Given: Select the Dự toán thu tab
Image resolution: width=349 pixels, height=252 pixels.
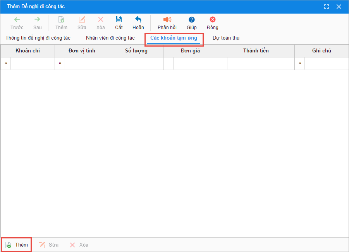Looking at the screenshot, I should (226, 38).
